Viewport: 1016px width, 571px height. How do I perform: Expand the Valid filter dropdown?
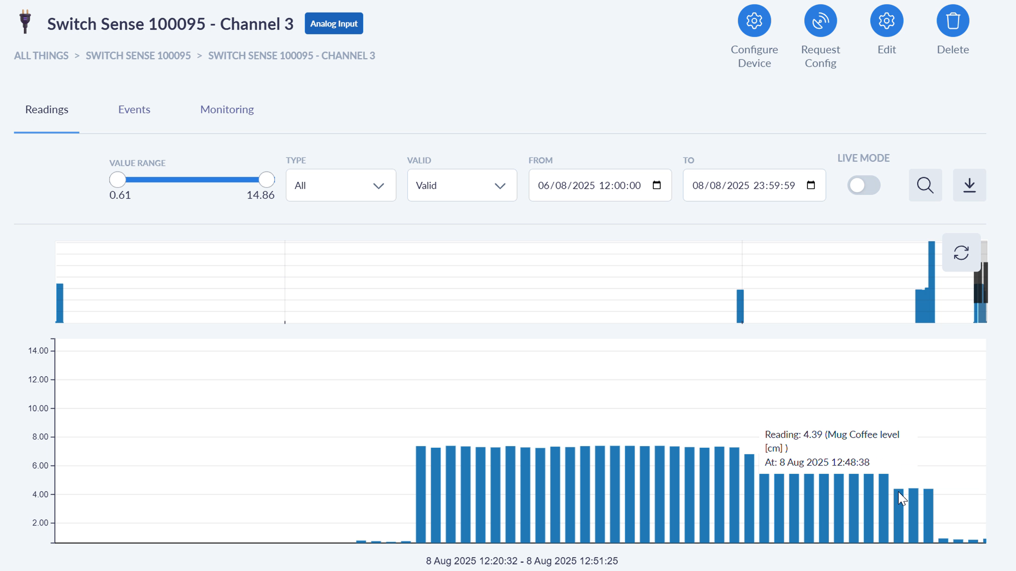[x=462, y=185]
